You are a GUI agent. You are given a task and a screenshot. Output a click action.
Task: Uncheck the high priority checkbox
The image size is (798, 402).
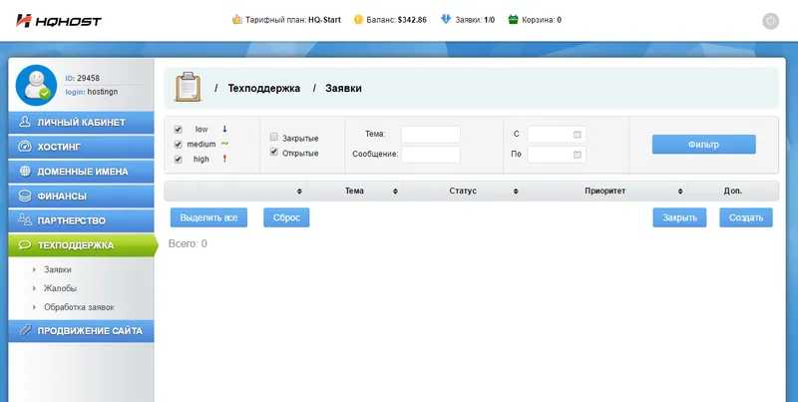click(x=179, y=160)
